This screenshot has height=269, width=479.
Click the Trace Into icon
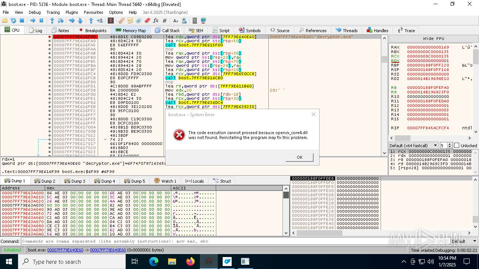[71, 21]
